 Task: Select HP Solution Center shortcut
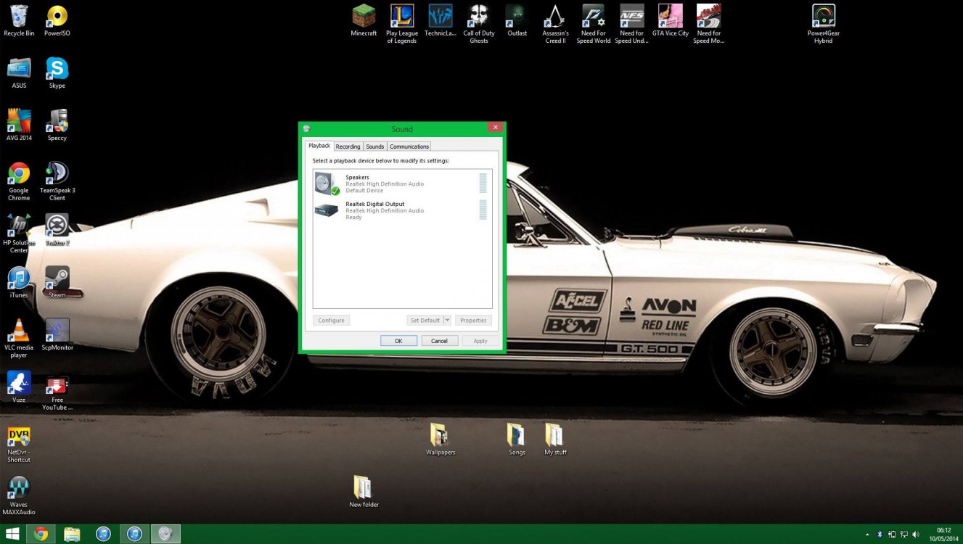[x=19, y=234]
